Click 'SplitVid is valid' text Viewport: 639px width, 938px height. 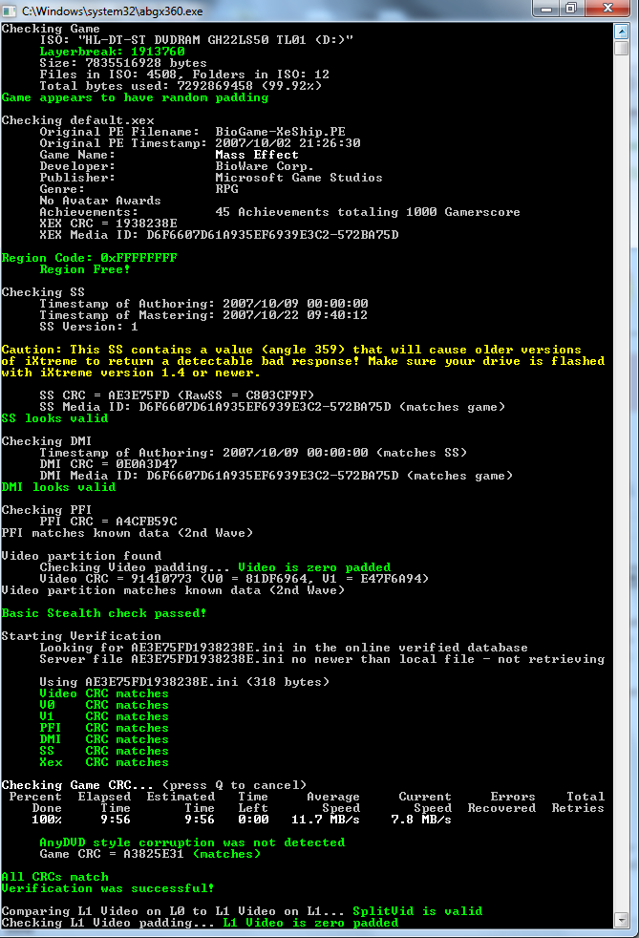[417, 911]
